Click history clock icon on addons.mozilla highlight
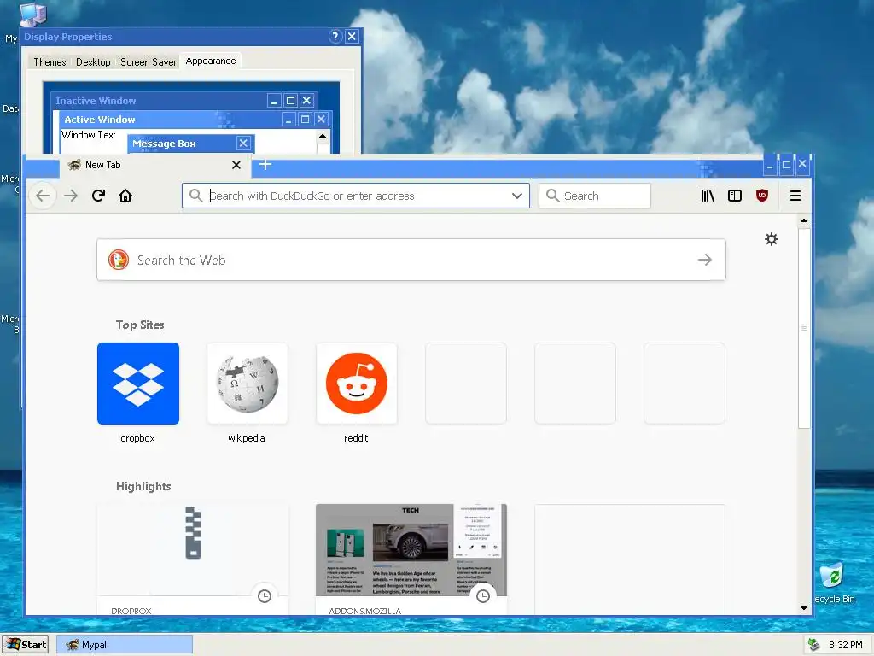874x656 pixels. click(x=483, y=595)
